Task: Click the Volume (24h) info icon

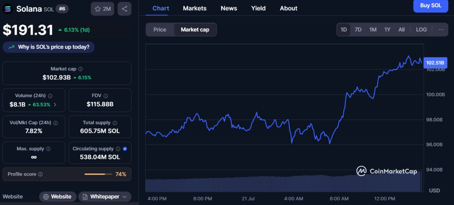Action: tap(50, 96)
